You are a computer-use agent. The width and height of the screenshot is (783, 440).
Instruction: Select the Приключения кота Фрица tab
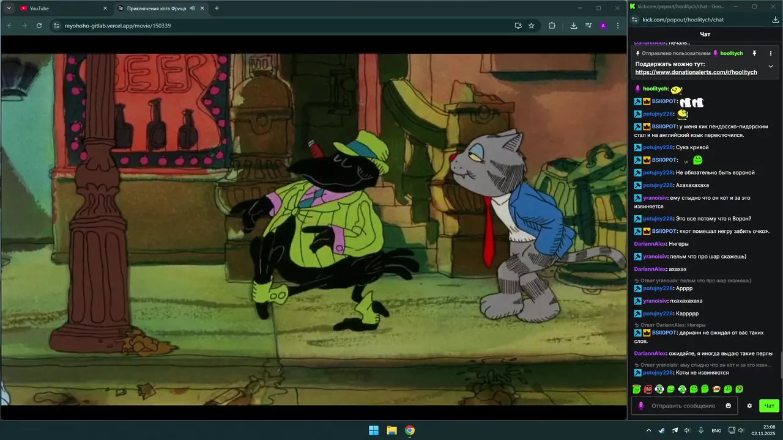[161, 8]
